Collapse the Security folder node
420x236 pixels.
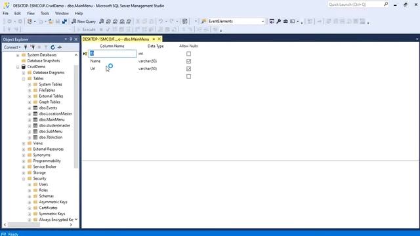click(24, 179)
